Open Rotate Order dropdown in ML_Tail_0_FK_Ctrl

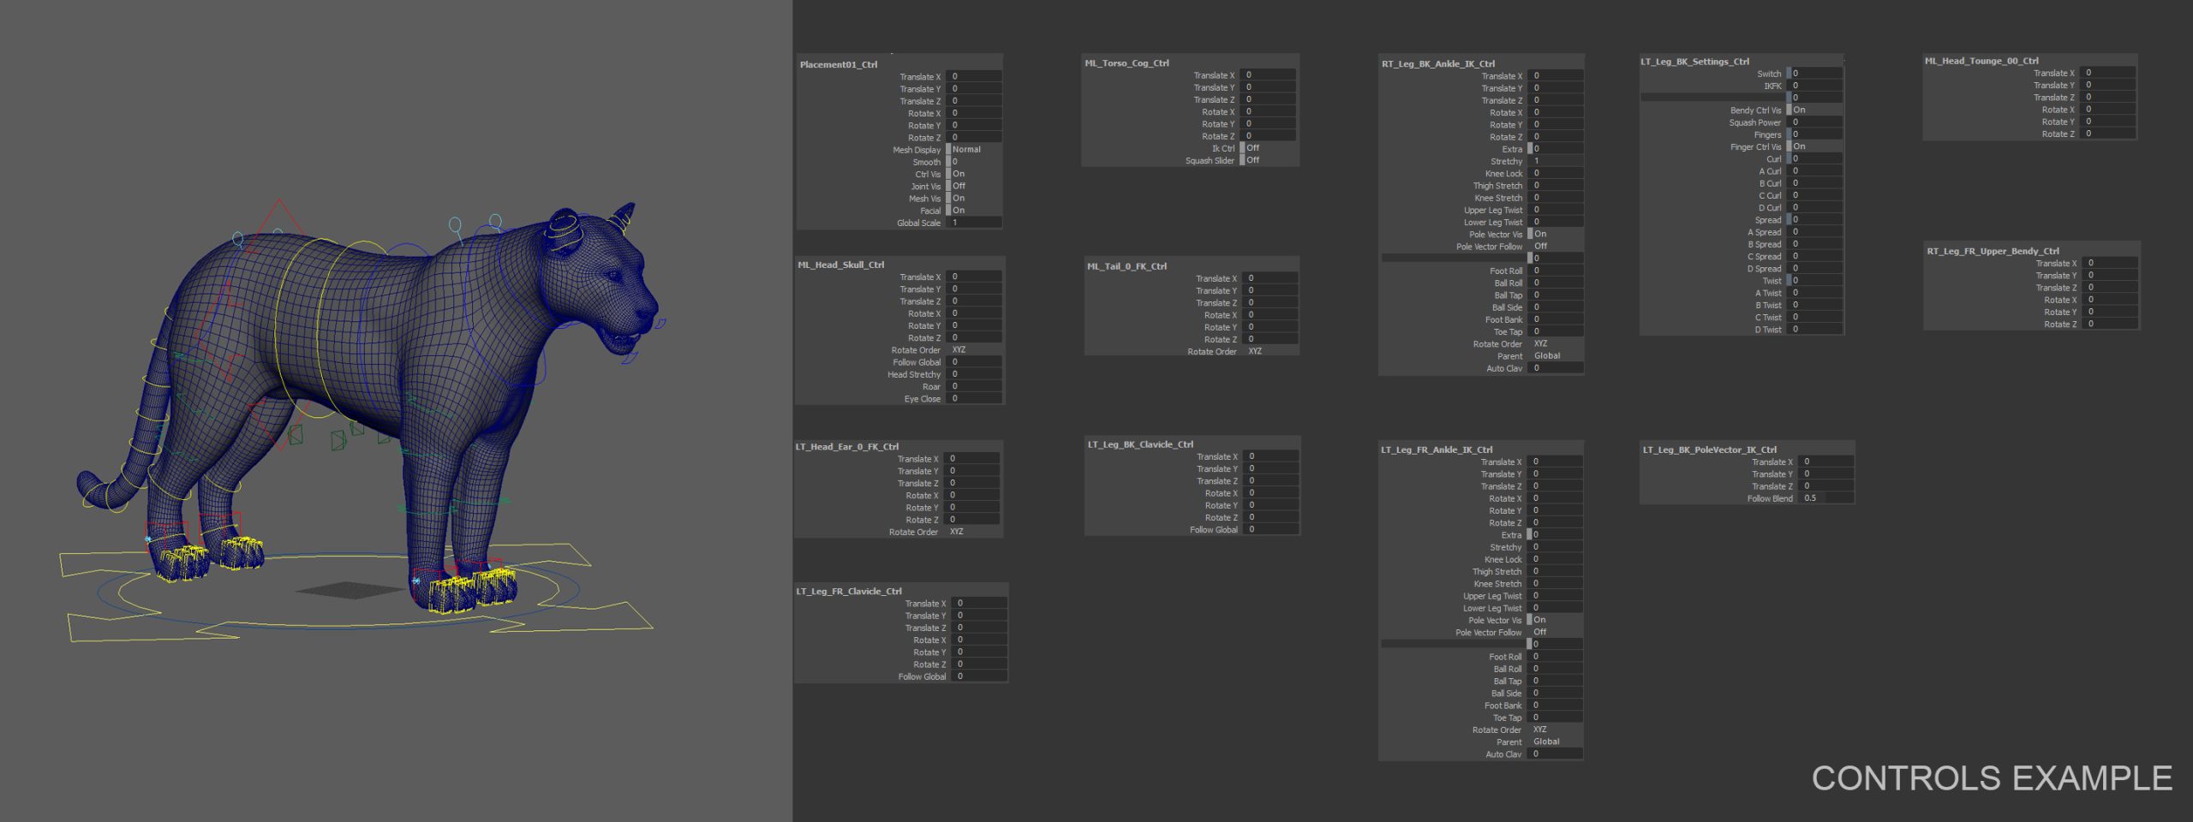coord(1270,351)
